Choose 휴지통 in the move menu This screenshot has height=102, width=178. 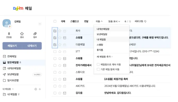point(111,50)
